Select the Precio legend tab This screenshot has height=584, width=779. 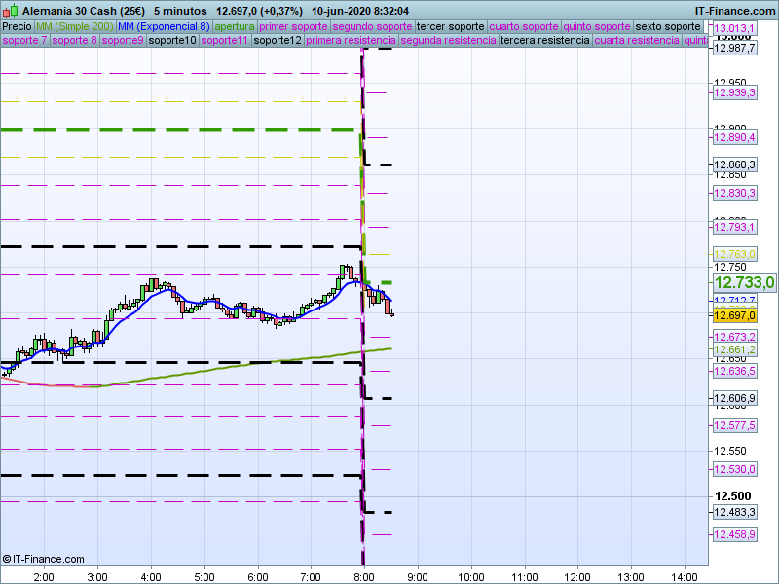click(x=17, y=26)
